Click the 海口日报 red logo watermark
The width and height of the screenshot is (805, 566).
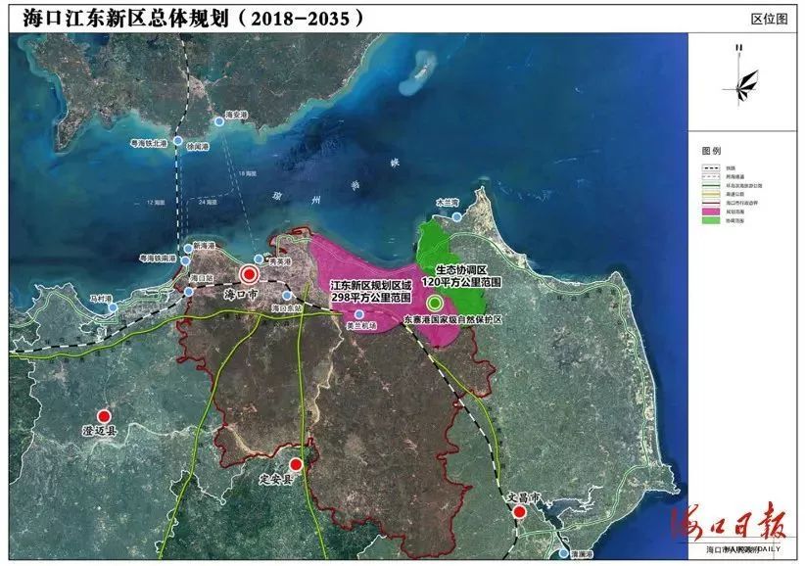726,528
